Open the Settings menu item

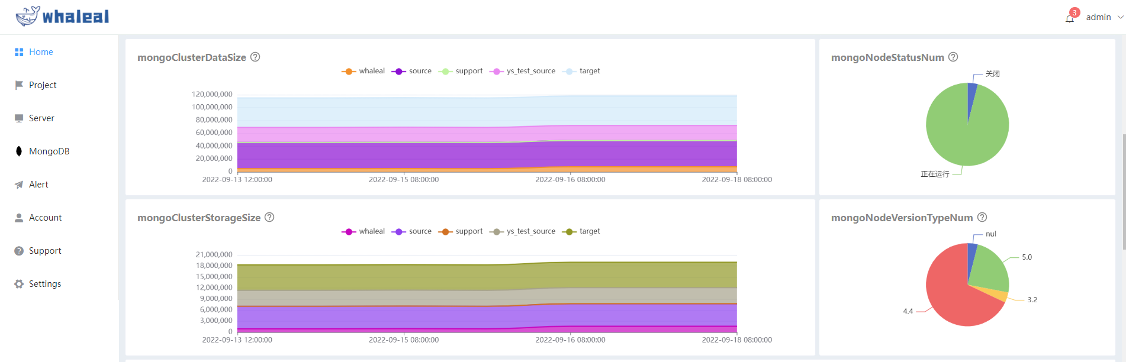(x=59, y=284)
